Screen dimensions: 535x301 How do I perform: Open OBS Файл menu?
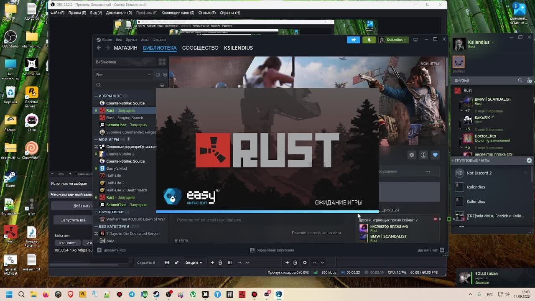point(57,13)
